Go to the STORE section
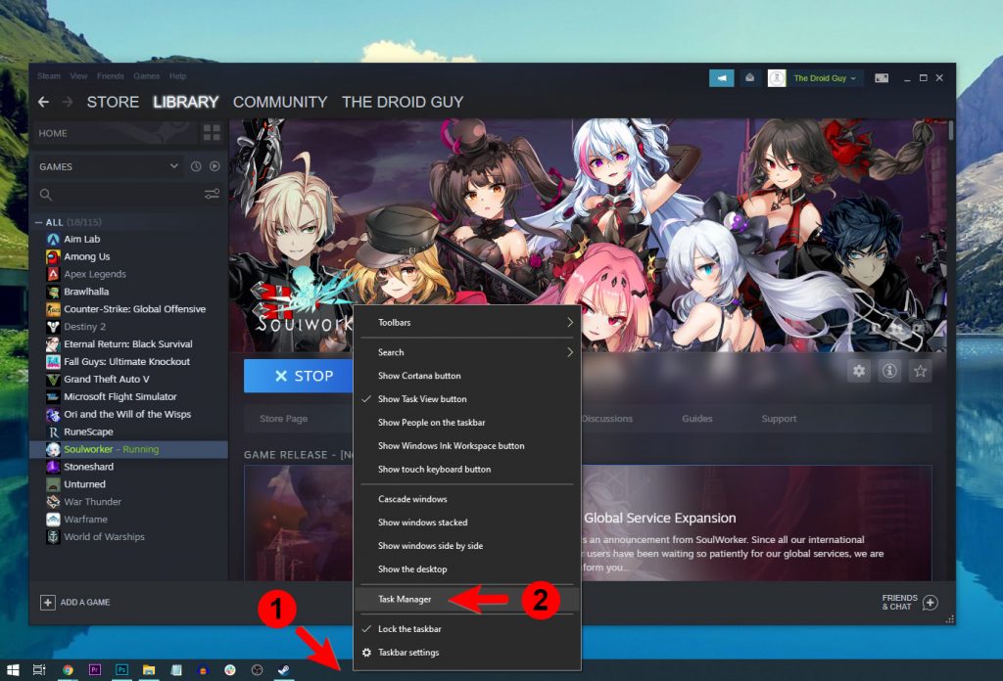 [114, 102]
